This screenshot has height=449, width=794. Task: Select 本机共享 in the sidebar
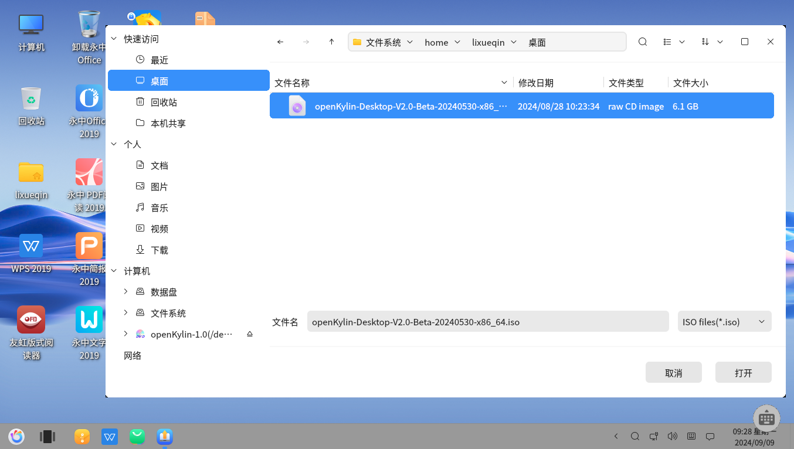pos(188,123)
